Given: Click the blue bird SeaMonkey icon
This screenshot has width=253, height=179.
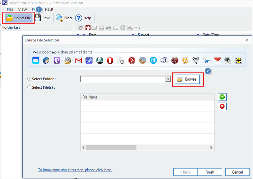Looking at the screenshot, I should [x=89, y=61].
